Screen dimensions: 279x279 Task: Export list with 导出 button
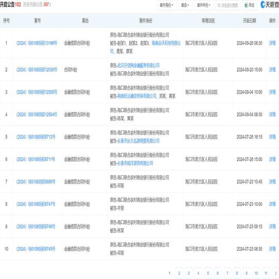click(249, 5)
